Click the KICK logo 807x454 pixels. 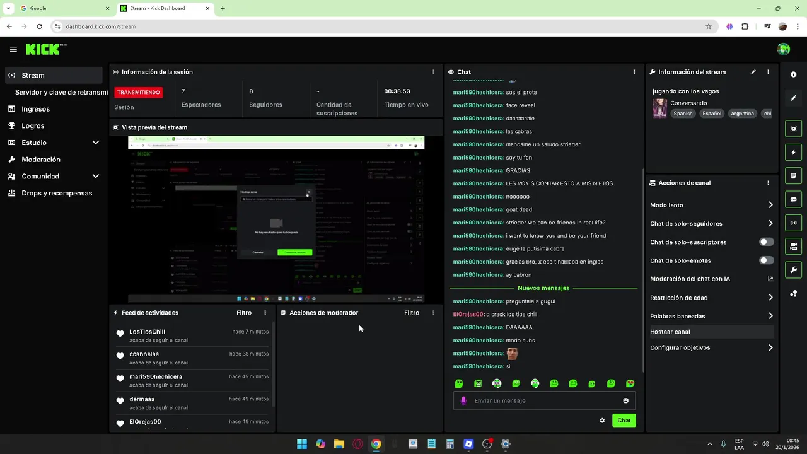pos(46,49)
